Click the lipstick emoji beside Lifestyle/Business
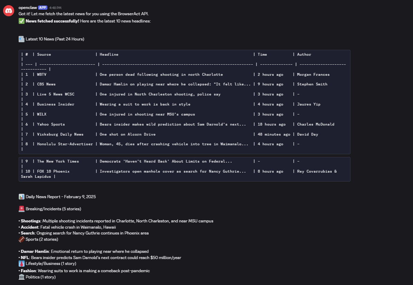The image size is (413, 285). pos(20,263)
